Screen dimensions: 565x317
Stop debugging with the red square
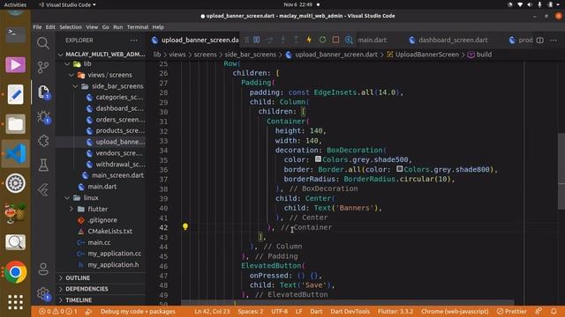point(335,40)
